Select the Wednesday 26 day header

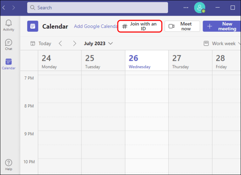click(x=139, y=61)
